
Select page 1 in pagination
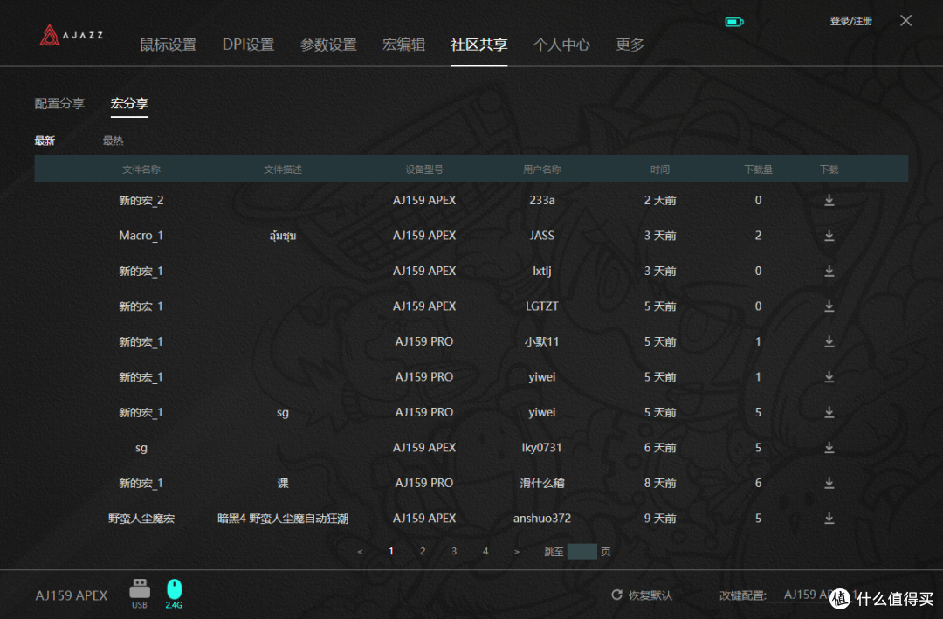(x=391, y=551)
